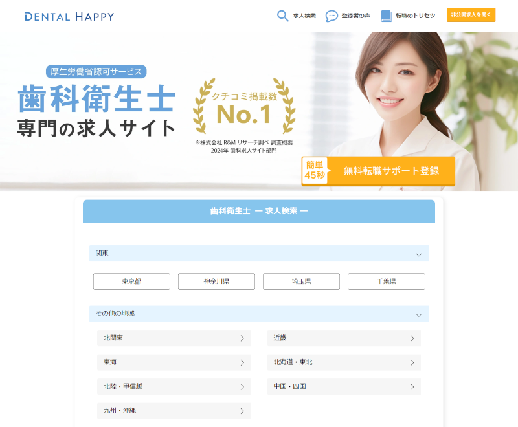This screenshot has width=518, height=427.
Task: Open the 北関東 region listing
Action: click(174, 338)
